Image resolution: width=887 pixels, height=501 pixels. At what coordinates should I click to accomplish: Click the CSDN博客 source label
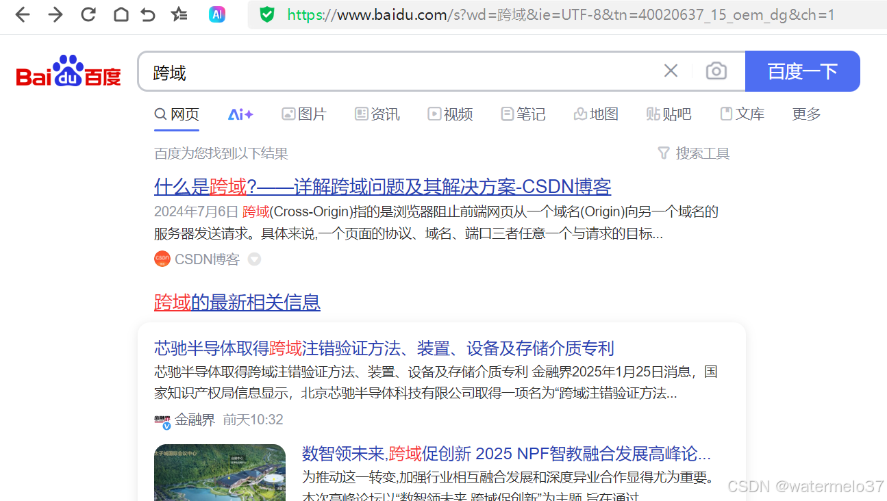[207, 259]
